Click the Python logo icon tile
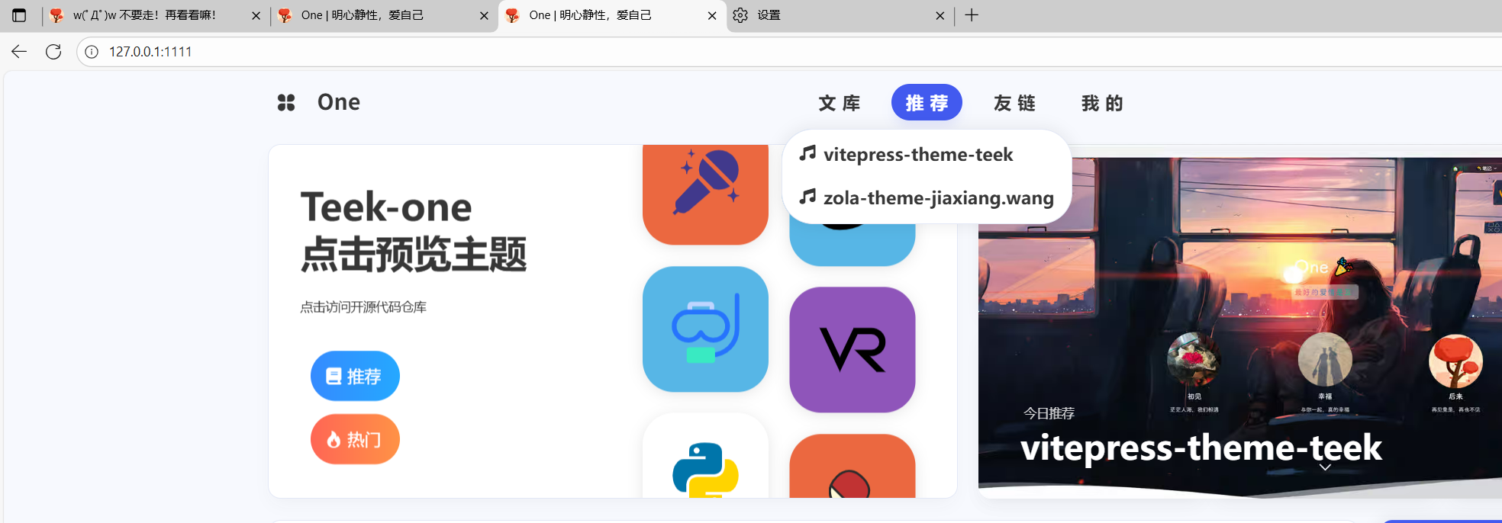 point(705,456)
